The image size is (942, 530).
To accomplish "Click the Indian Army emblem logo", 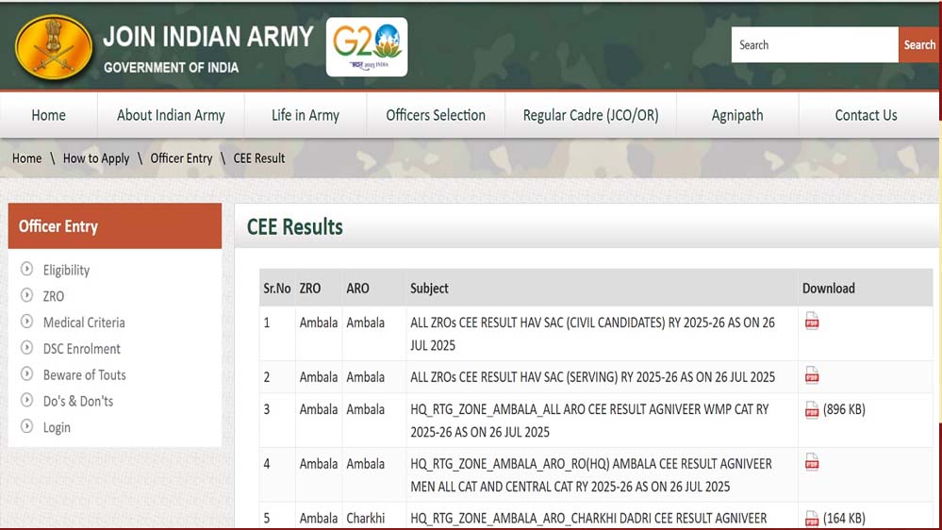I will tap(54, 48).
